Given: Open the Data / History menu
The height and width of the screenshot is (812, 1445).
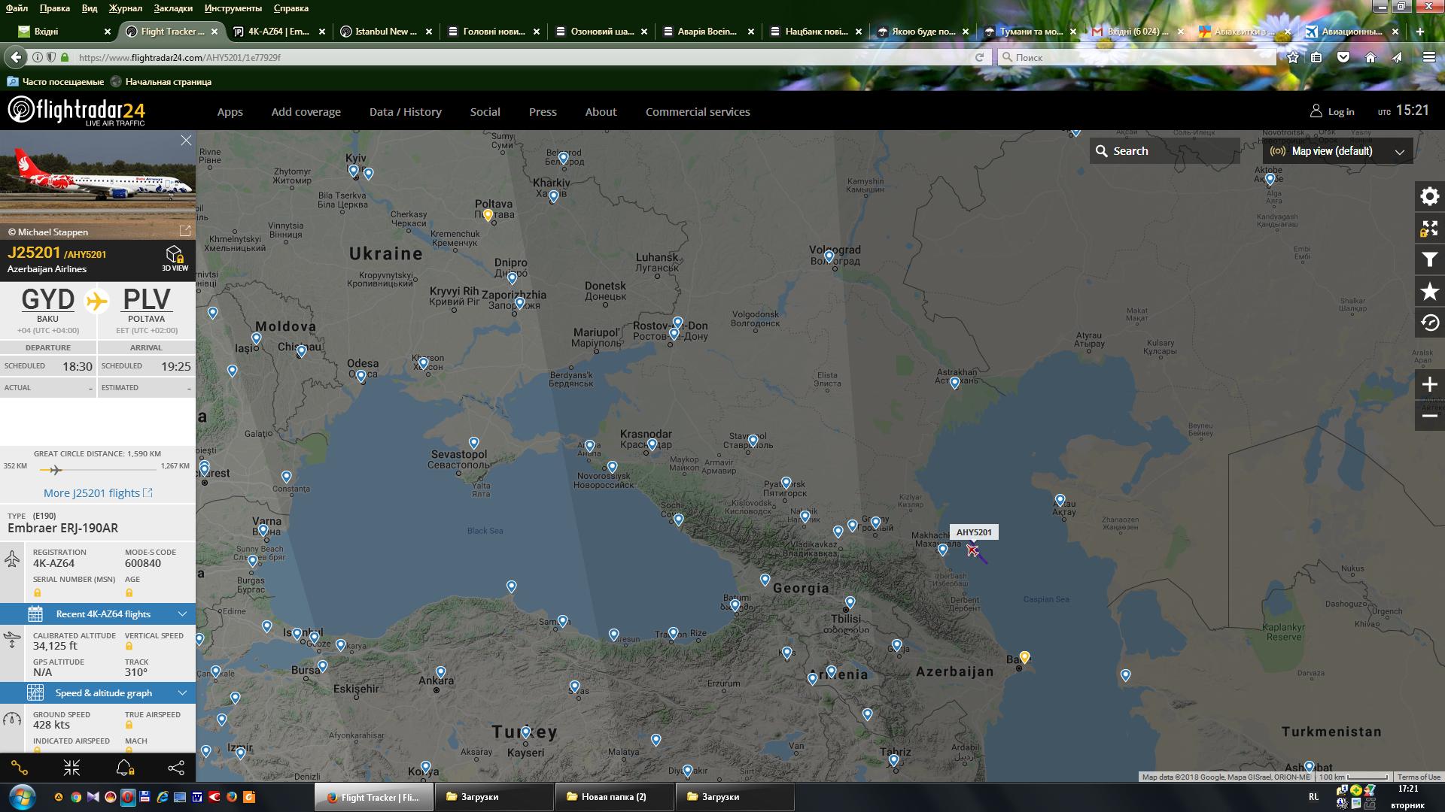Looking at the screenshot, I should tap(405, 112).
